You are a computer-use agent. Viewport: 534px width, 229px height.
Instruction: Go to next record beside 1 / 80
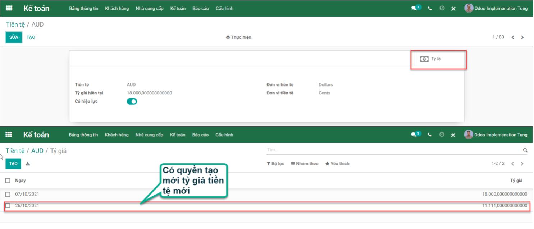point(522,37)
